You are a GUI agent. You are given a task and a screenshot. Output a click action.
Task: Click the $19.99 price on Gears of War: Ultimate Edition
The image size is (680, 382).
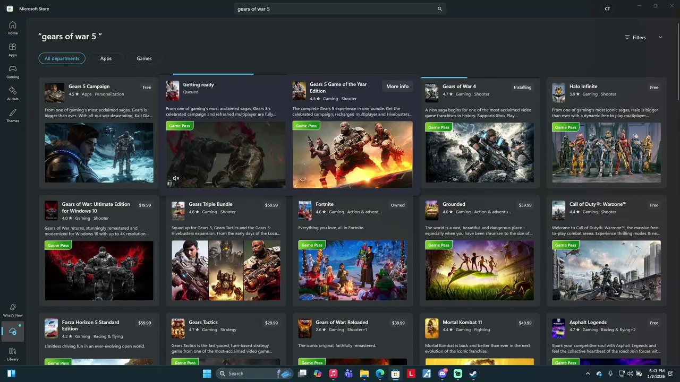tap(145, 205)
